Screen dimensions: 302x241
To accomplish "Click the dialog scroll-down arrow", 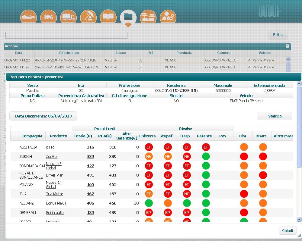I will pyautogui.click(x=299, y=219).
